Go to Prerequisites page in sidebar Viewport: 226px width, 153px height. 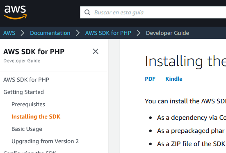(x=28, y=104)
